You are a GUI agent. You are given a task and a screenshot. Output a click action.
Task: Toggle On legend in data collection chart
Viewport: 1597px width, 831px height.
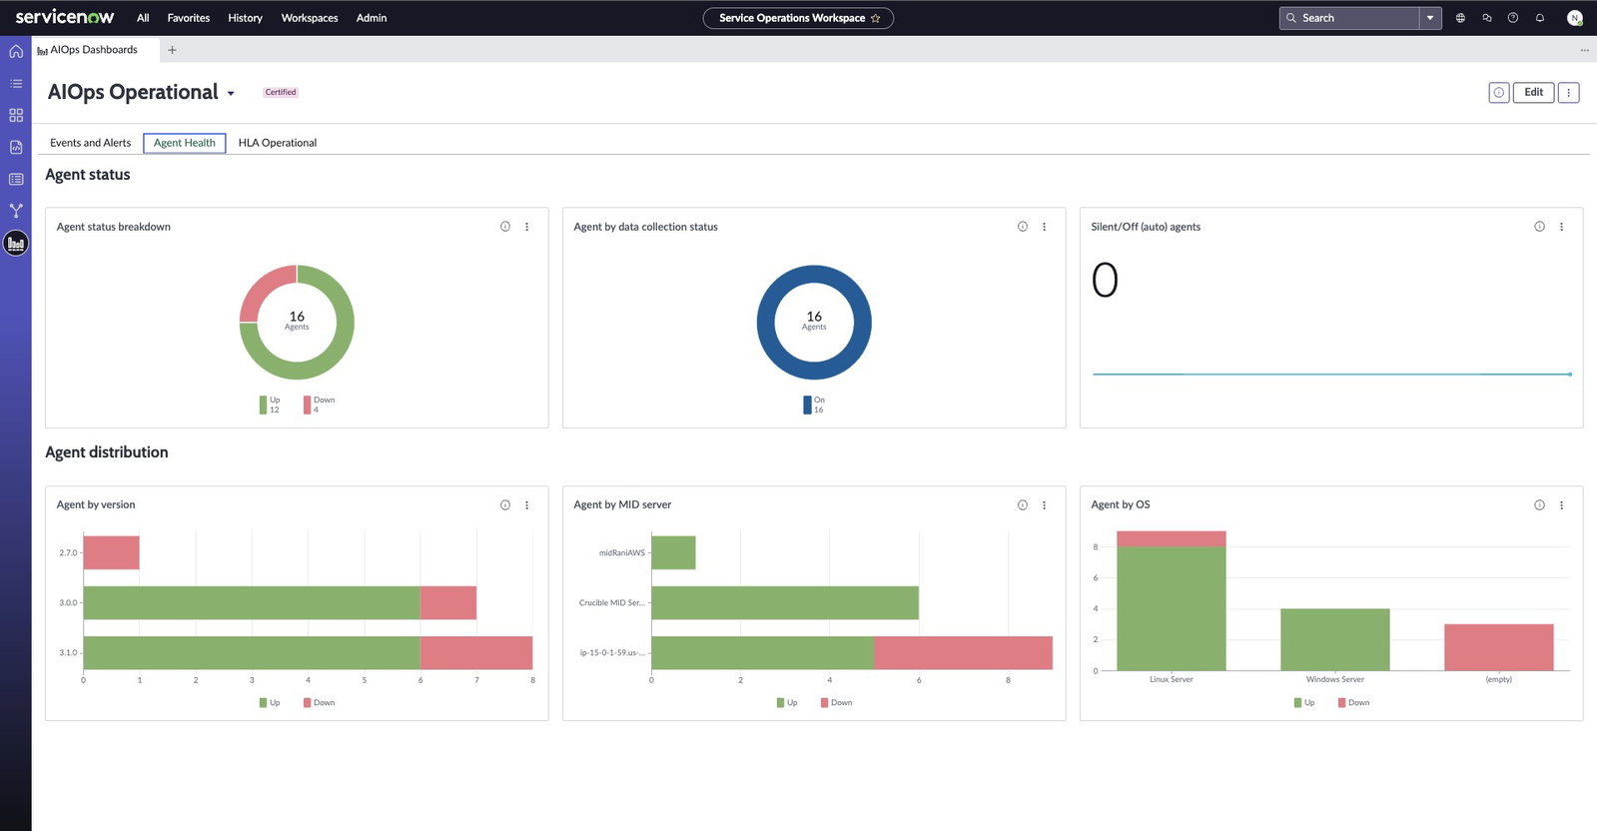814,405
